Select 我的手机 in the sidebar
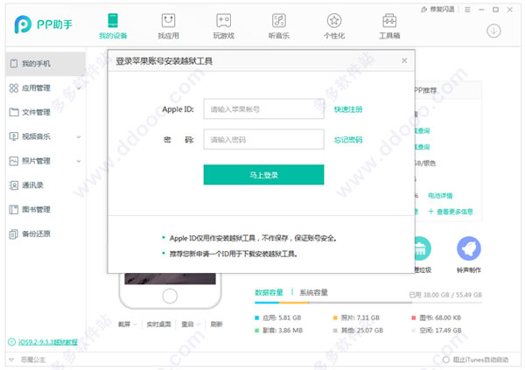This screenshot has width=525, height=370. click(x=45, y=64)
